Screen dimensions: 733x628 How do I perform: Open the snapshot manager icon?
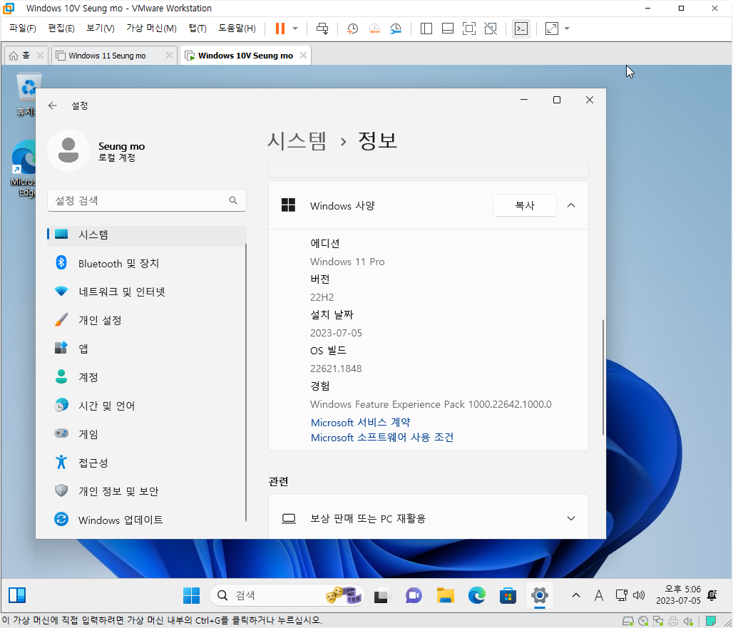click(x=396, y=29)
